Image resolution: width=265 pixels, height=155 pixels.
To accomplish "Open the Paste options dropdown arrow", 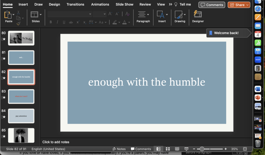I will tap(13, 15).
